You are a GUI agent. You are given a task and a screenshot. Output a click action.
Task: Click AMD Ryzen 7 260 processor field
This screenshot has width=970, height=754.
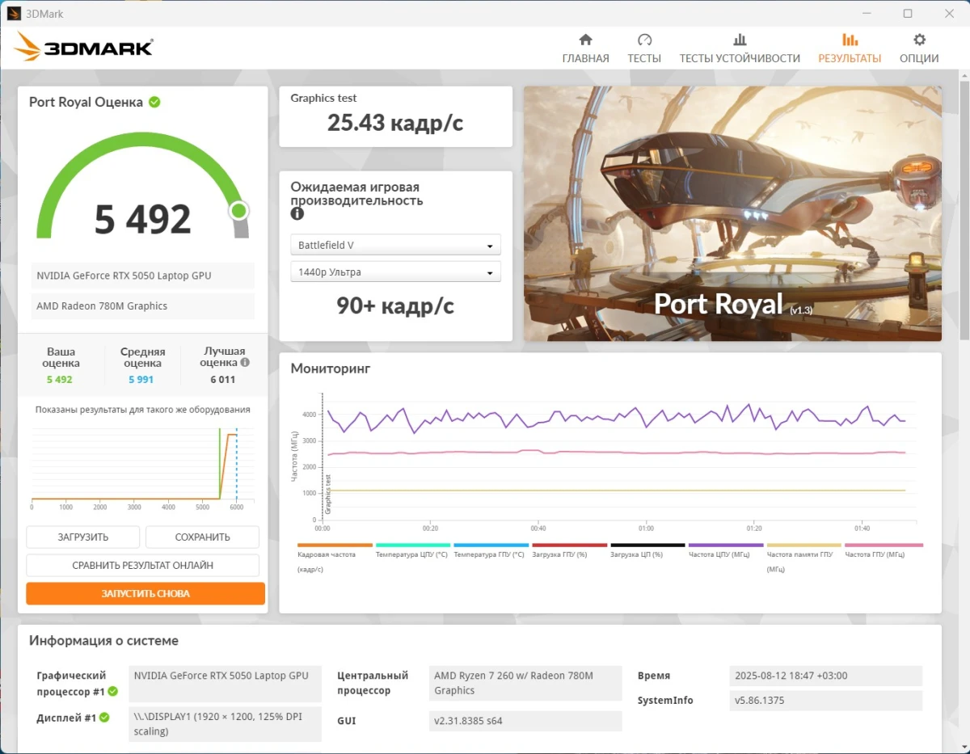525,683
